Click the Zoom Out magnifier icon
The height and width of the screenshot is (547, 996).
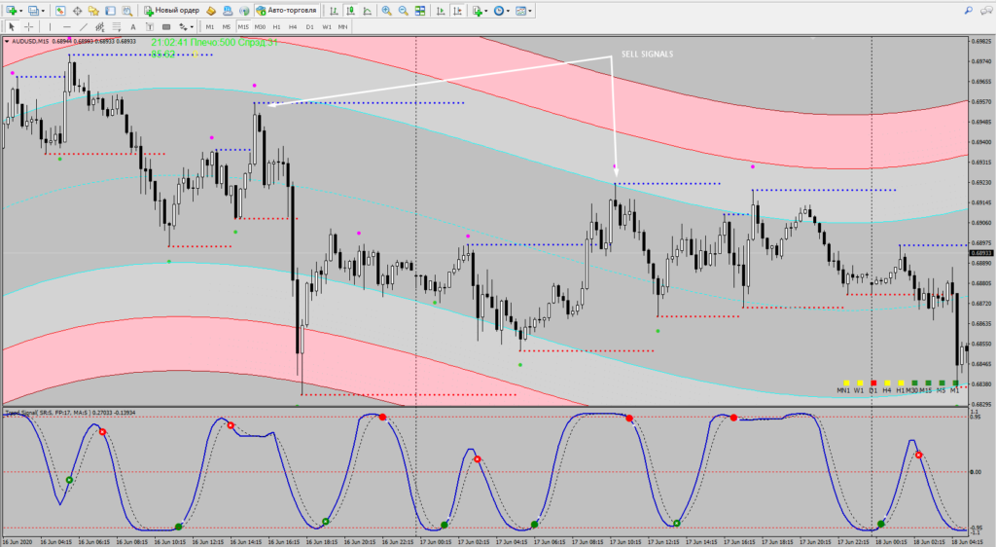tap(402, 11)
